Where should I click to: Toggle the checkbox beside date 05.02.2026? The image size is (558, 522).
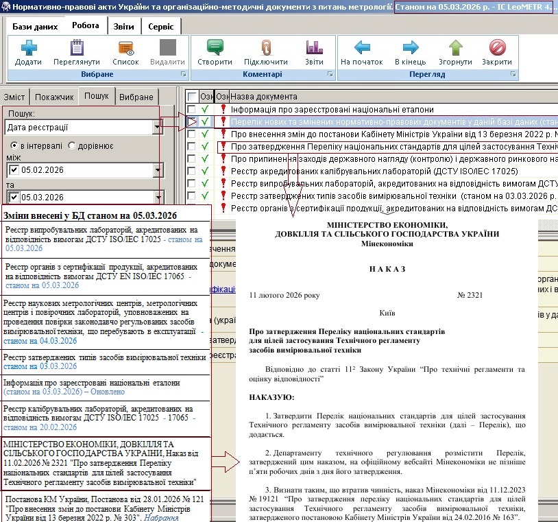click(x=14, y=170)
